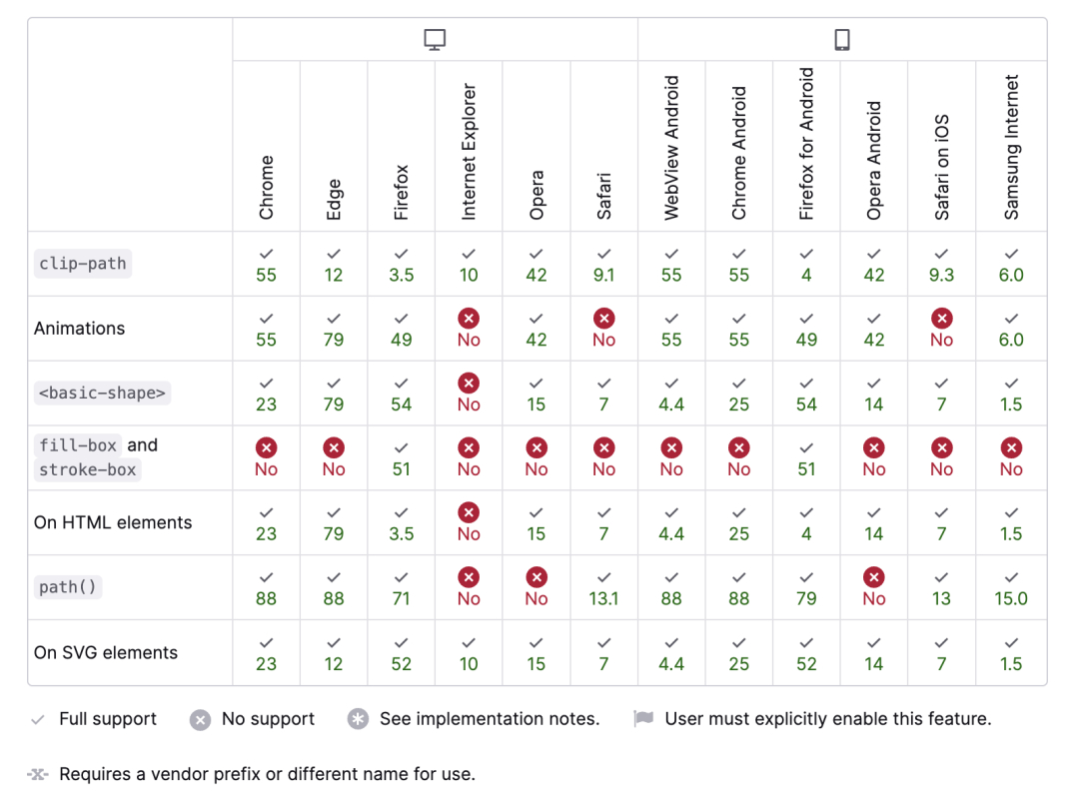The width and height of the screenshot is (1079, 797).
Task: Click red no-support icon for Internet Explorer Animations
Action: pos(469,319)
